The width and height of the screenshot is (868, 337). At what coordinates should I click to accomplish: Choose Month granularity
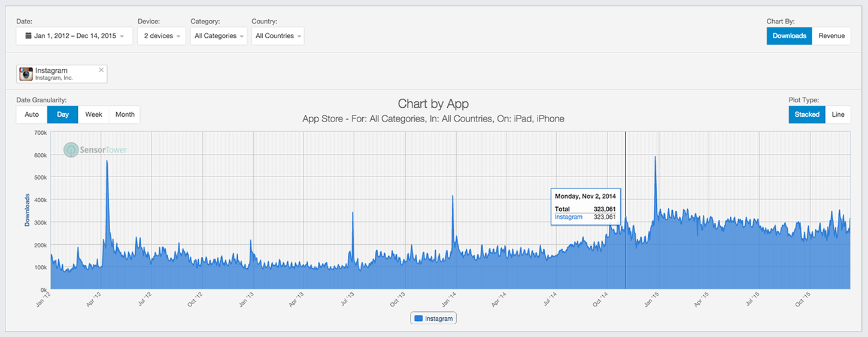[125, 114]
